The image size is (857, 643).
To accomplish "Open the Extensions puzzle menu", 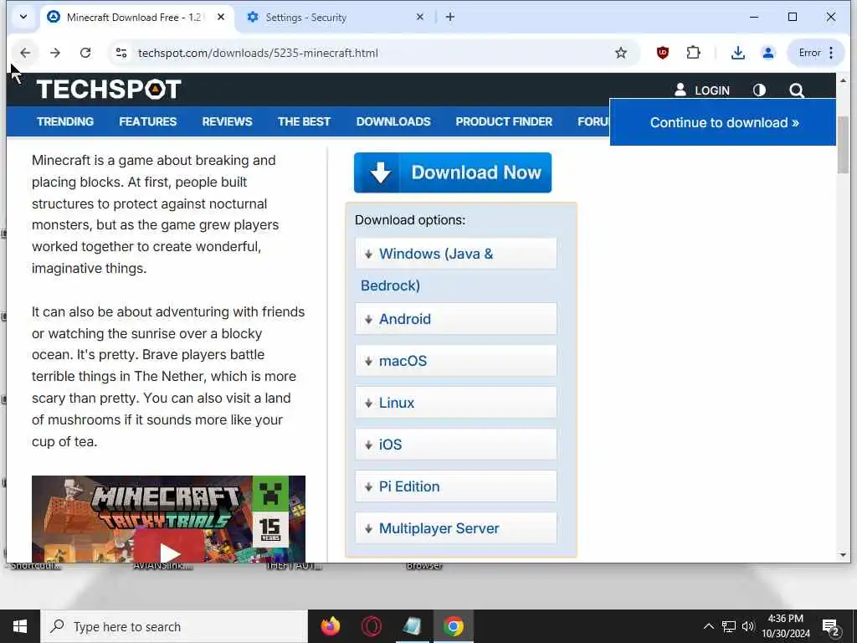I will tap(693, 53).
